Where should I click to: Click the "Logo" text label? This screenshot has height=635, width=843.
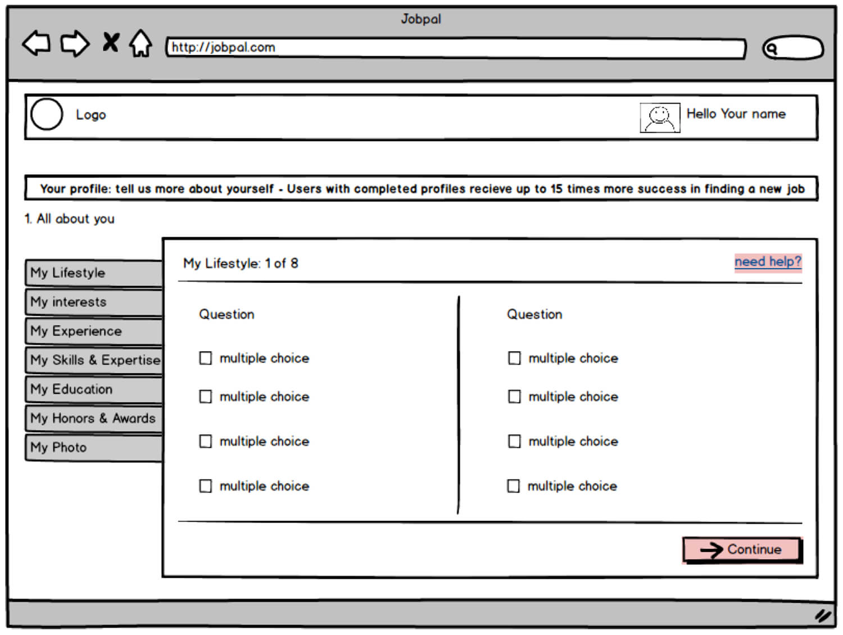91,115
